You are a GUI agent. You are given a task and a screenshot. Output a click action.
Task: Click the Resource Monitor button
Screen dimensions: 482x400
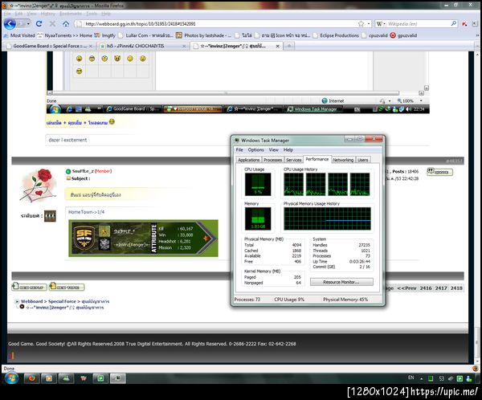(341, 282)
